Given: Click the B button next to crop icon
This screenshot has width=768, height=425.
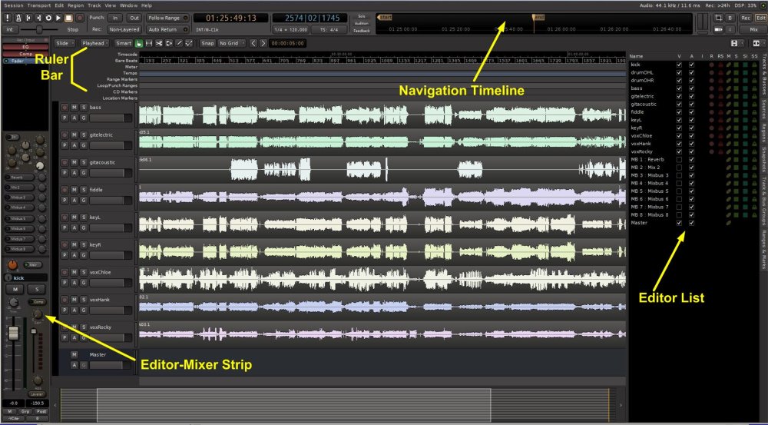Looking at the screenshot, I should click(x=730, y=18).
